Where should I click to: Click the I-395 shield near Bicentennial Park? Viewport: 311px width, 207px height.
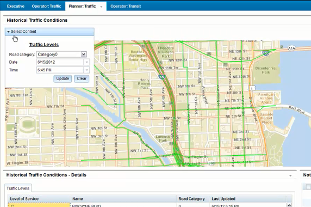(266, 53)
